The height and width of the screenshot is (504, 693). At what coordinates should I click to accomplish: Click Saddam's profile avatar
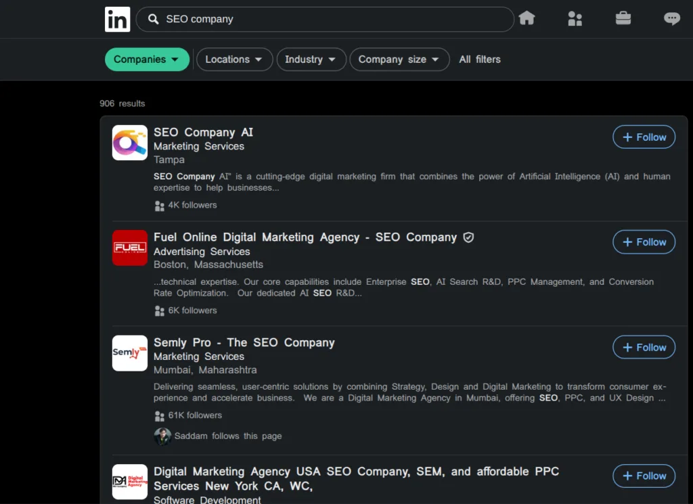click(162, 436)
